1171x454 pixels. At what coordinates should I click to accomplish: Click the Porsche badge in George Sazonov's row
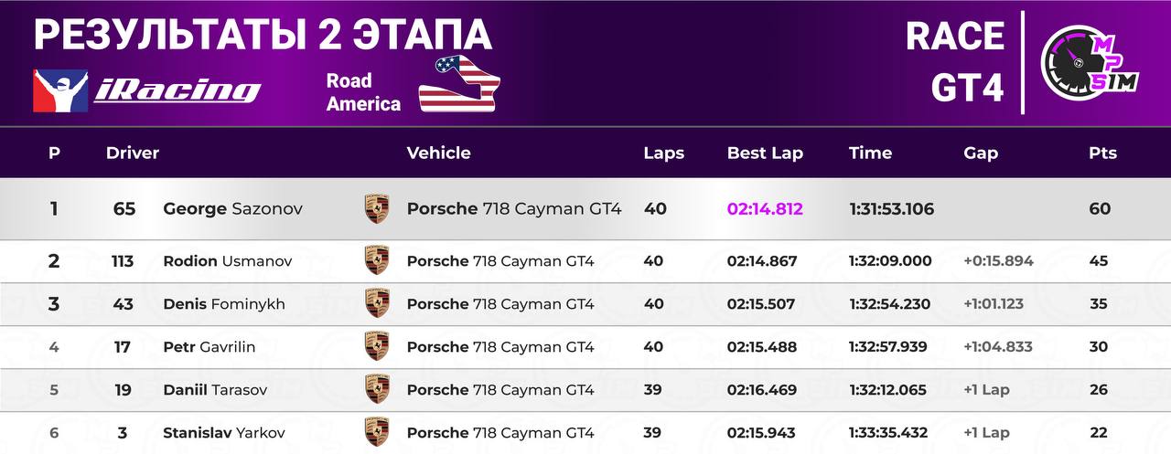(376, 208)
